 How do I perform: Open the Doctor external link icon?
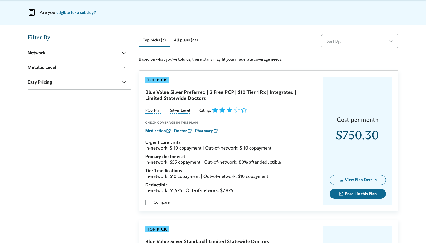[x=190, y=131]
